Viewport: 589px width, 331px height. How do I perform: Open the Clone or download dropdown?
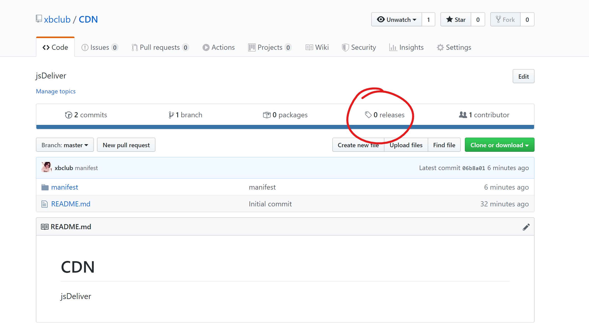(499, 145)
